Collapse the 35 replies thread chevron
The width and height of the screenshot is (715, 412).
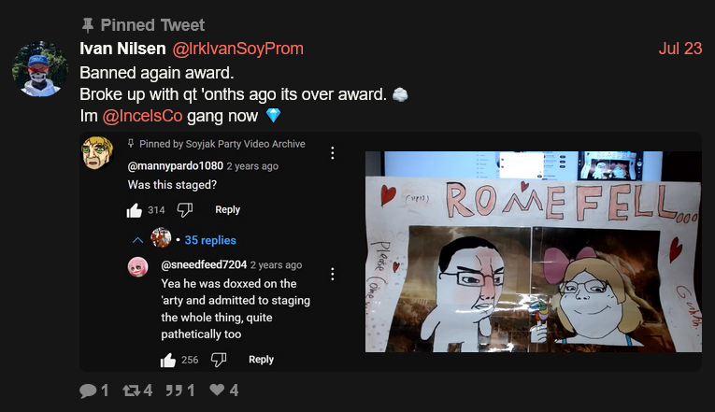click(x=137, y=240)
